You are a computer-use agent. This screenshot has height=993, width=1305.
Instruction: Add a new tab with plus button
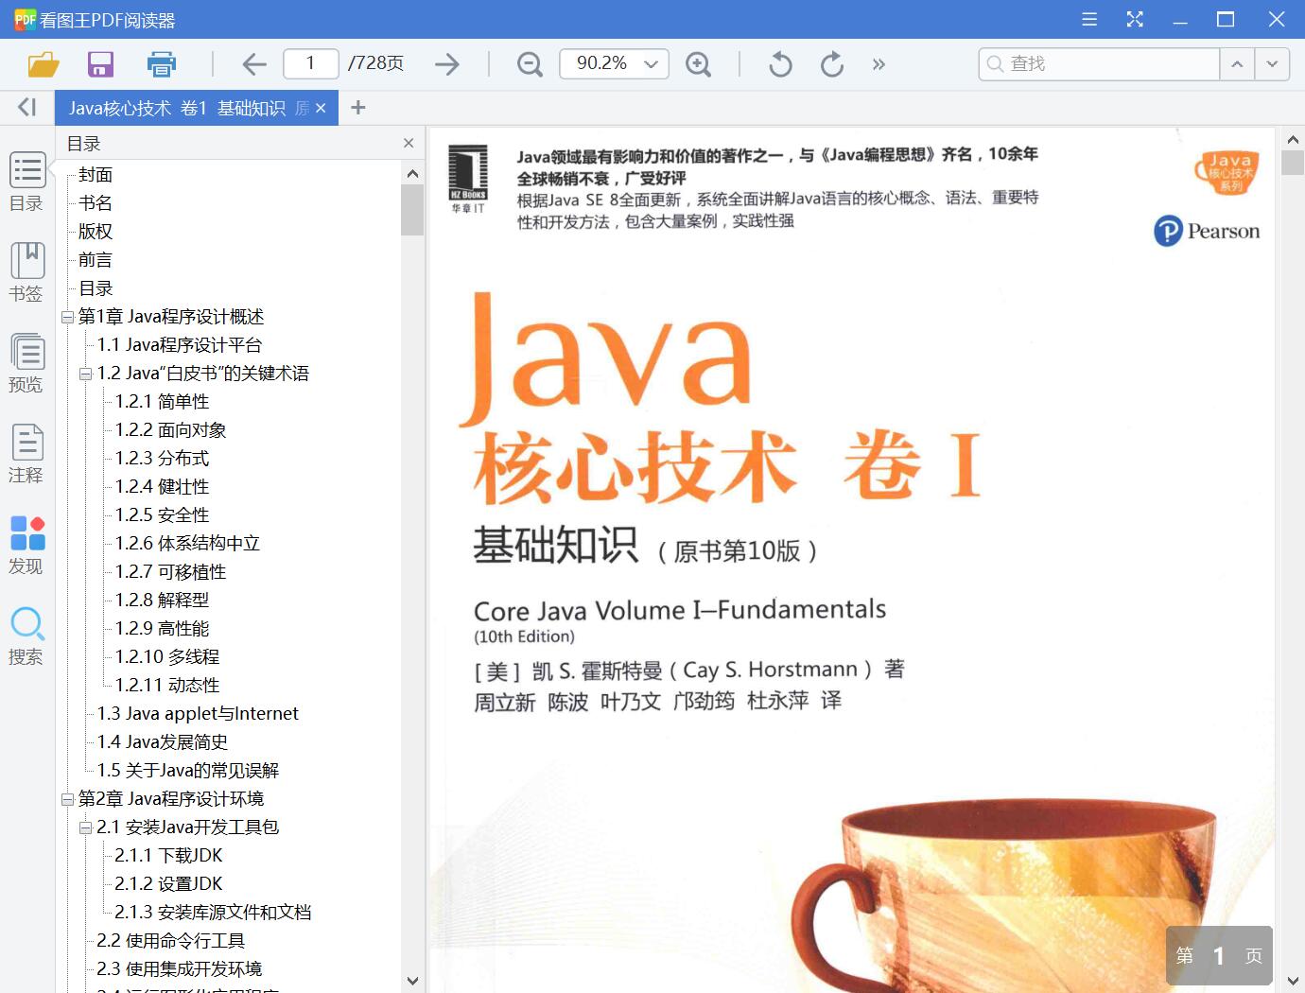(357, 108)
